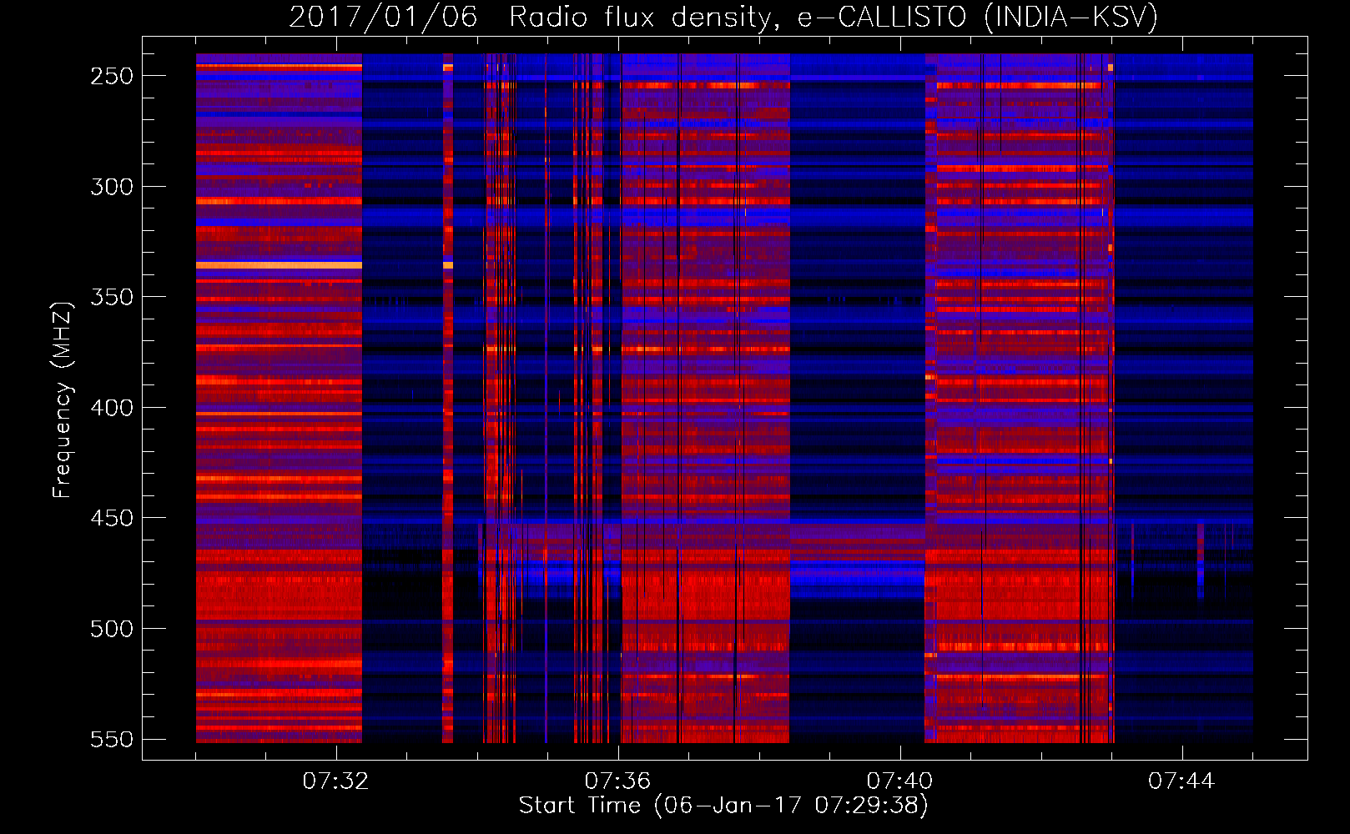
Task: Click the 450 frequency tick label
Action: (112, 518)
